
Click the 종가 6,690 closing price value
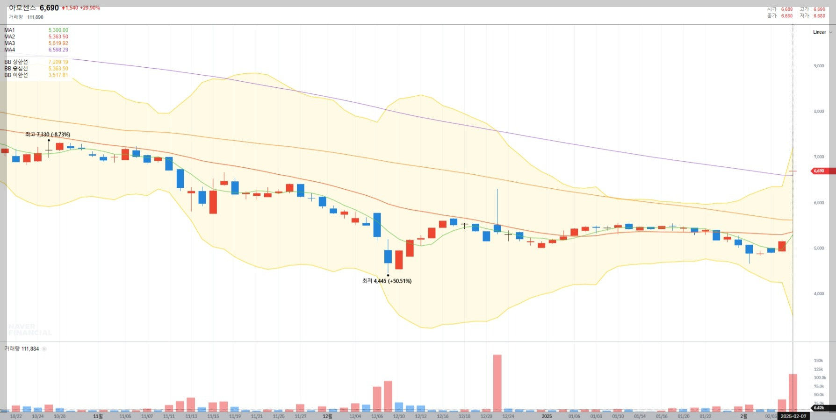tap(787, 16)
